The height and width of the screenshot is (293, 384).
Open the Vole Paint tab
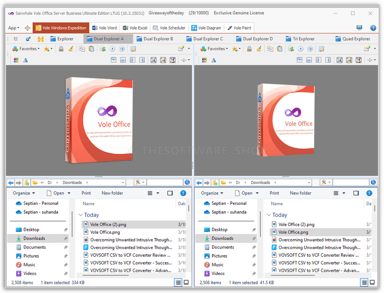click(239, 28)
